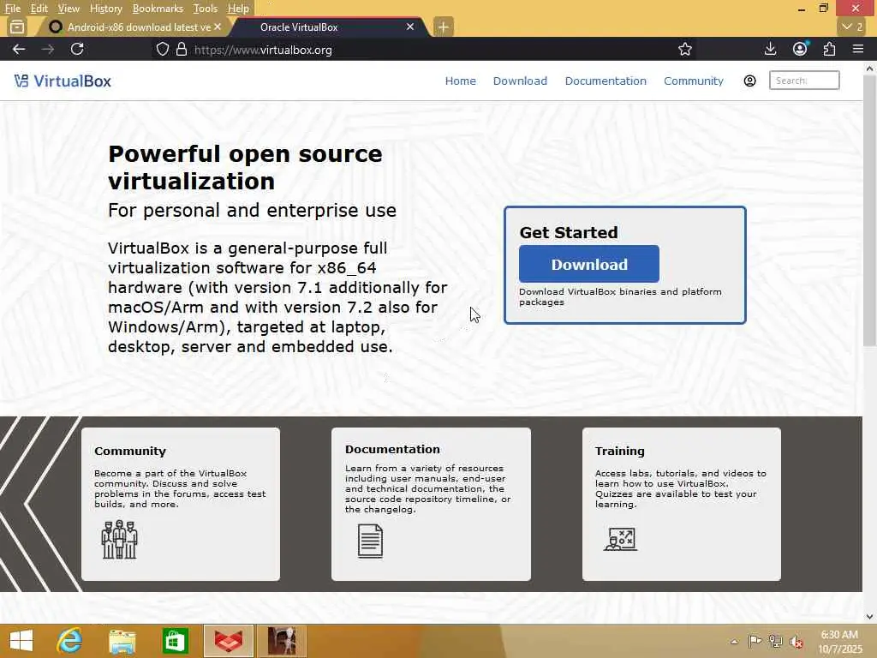Image resolution: width=877 pixels, height=658 pixels.
Task: Click the site Search input field
Action: pos(804,81)
